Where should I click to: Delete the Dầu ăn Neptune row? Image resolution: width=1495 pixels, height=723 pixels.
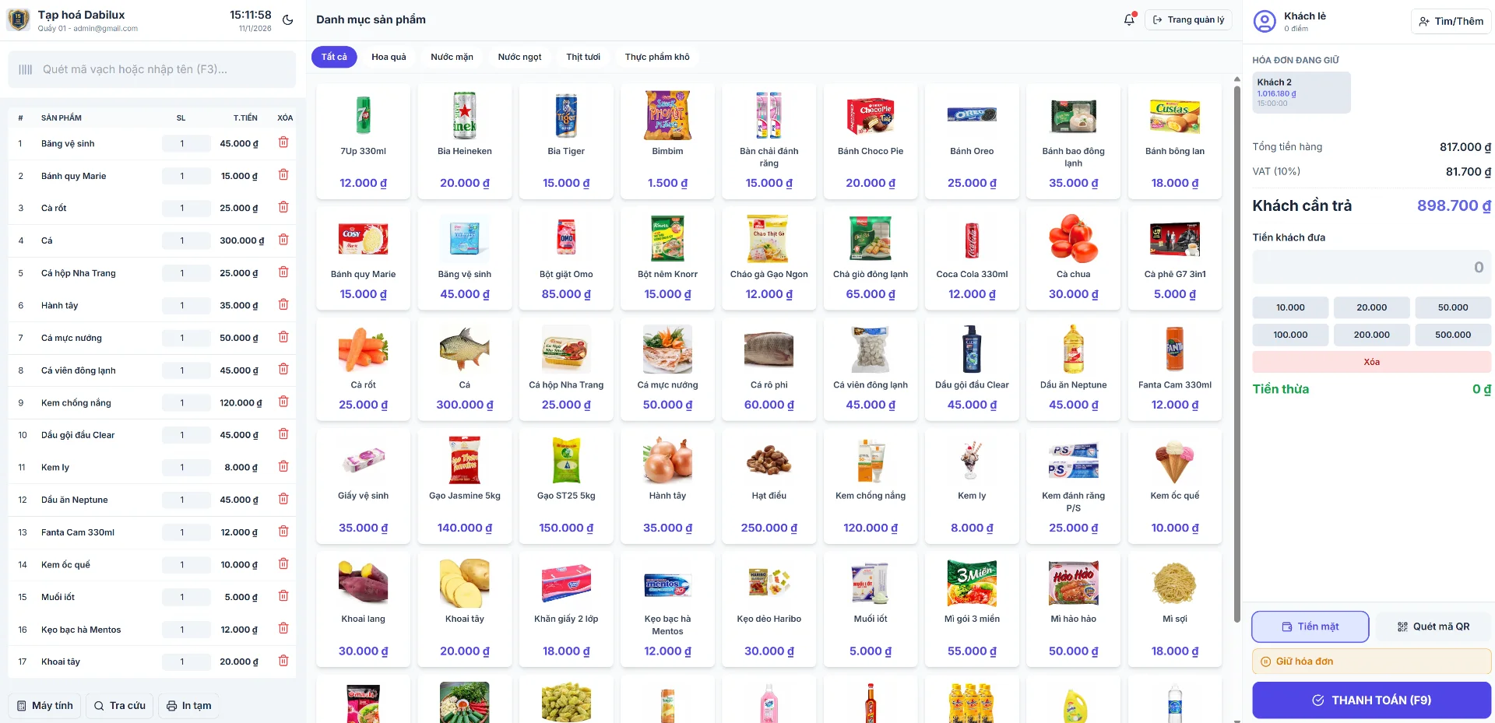click(x=283, y=499)
